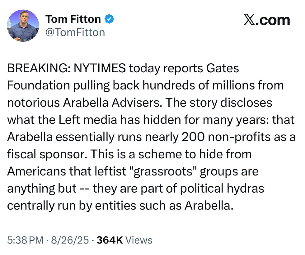Click the blue verified checkmark badge
This screenshot has height=255, width=305.
pos(109,19)
